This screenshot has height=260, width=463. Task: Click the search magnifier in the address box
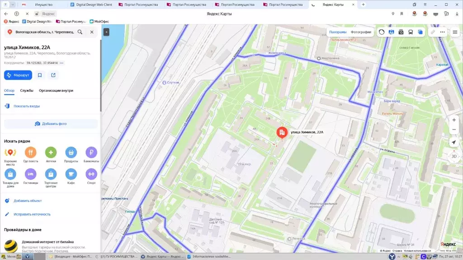pyautogui.click(x=80, y=32)
